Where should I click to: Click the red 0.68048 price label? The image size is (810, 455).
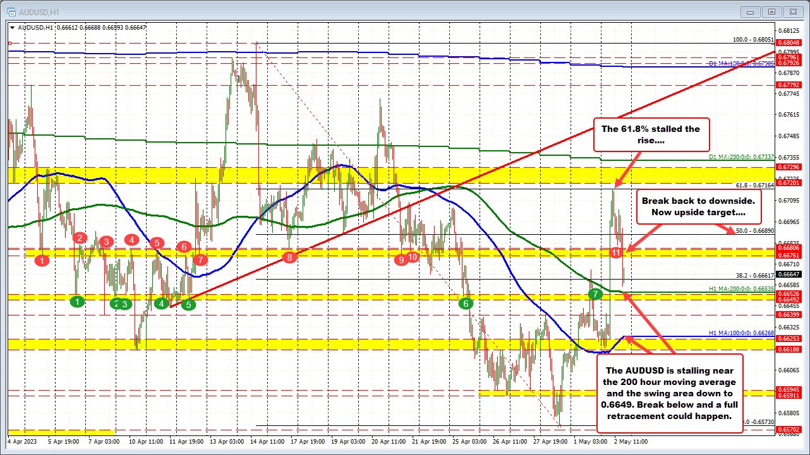click(788, 42)
